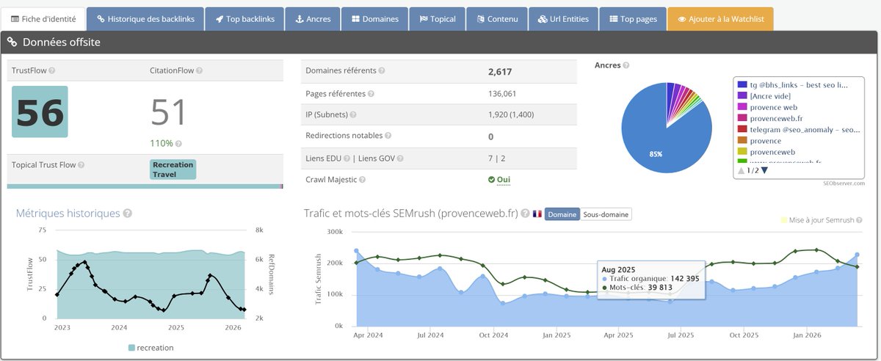The image size is (881, 361).
Task: Click the 2,617 Domaines référents value
Action: coord(500,72)
